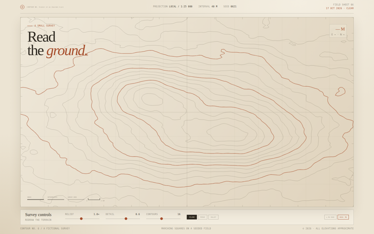Click 'CONTOUR NO. 6 / A FICTIONAL SURVEY' footer

45,229
